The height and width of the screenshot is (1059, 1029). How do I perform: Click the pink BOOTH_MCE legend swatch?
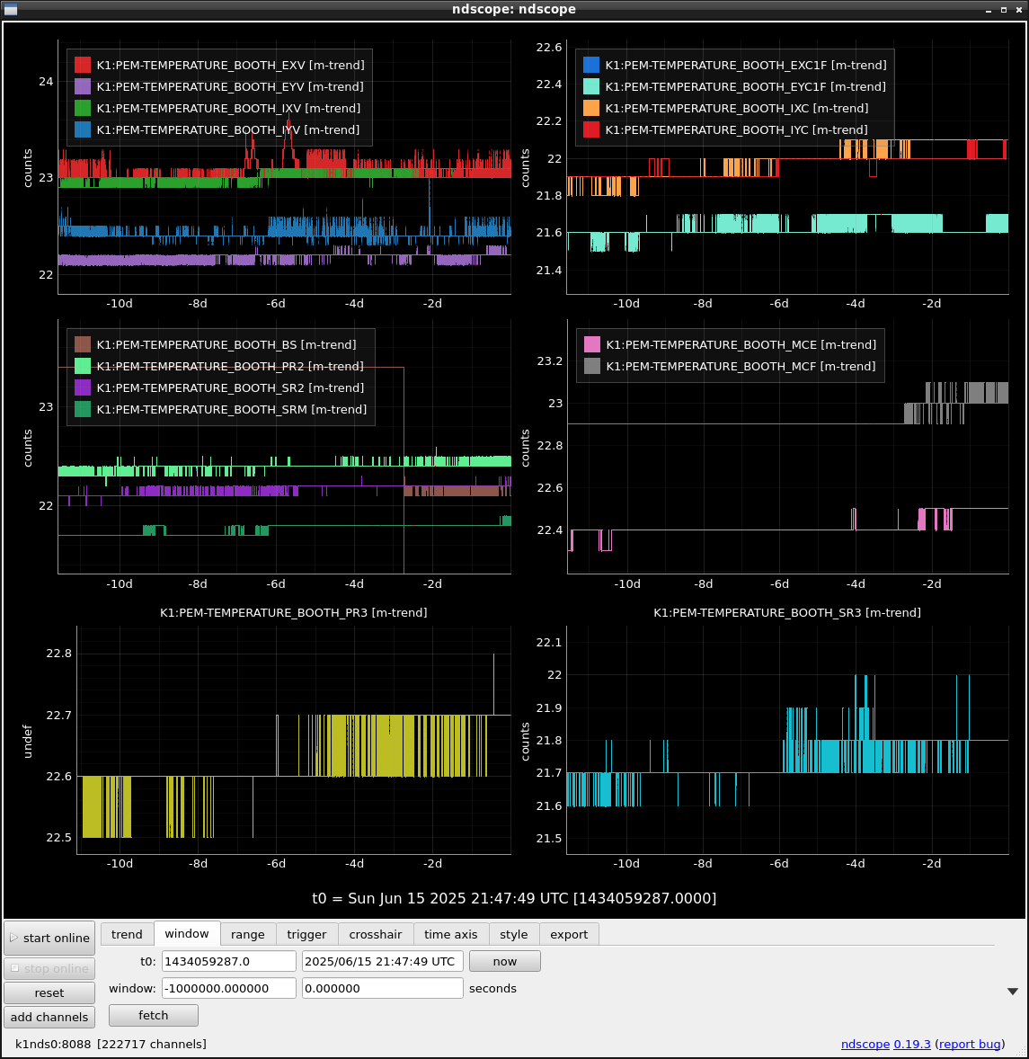tap(592, 344)
